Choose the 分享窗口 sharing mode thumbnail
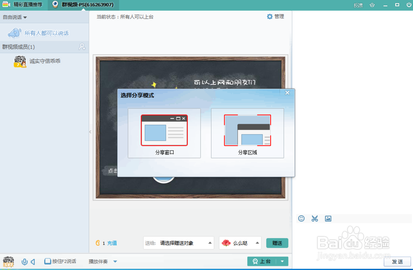 [164, 130]
